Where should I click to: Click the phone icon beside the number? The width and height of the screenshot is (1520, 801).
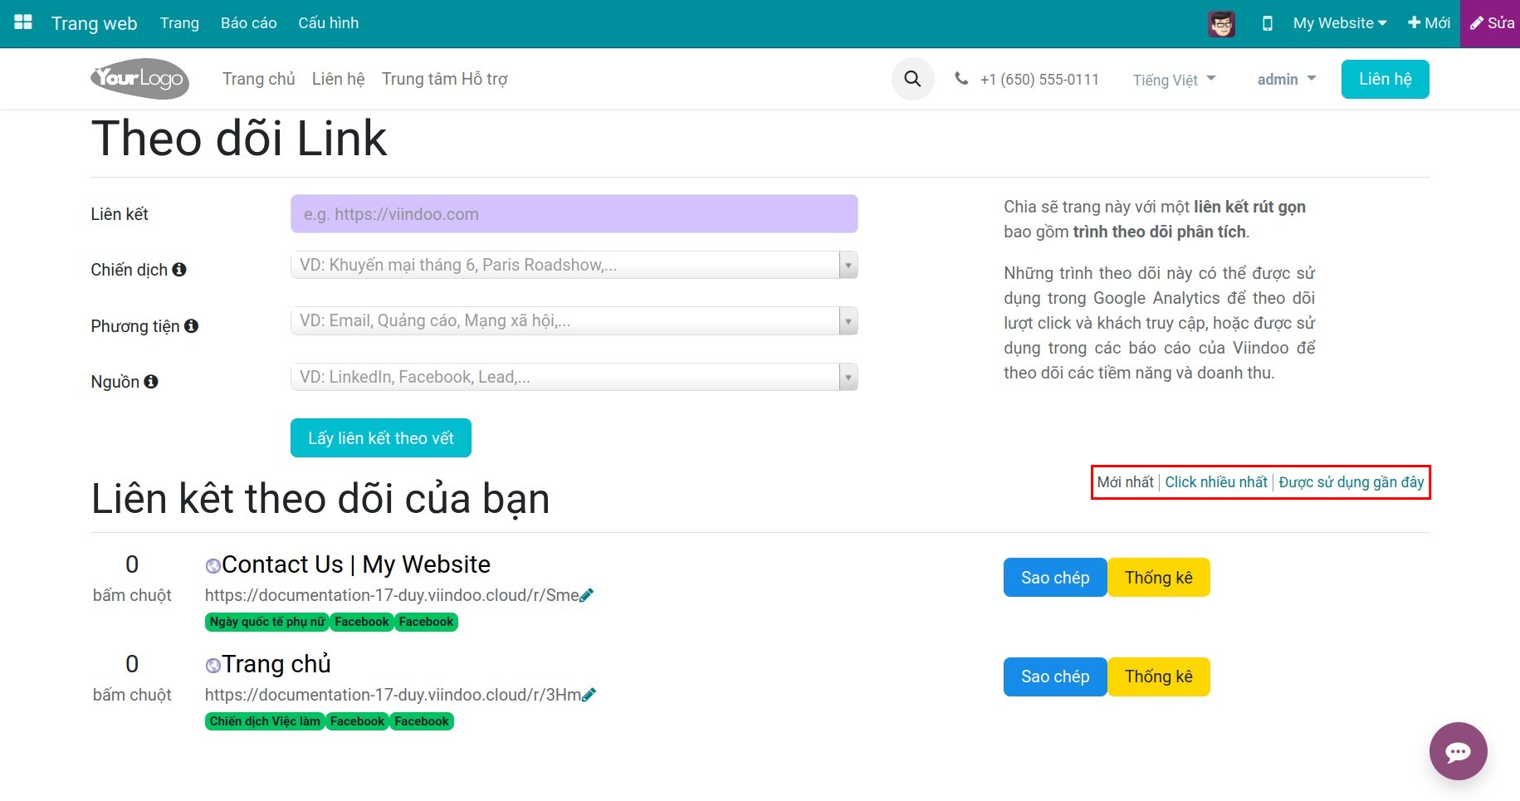tap(961, 79)
